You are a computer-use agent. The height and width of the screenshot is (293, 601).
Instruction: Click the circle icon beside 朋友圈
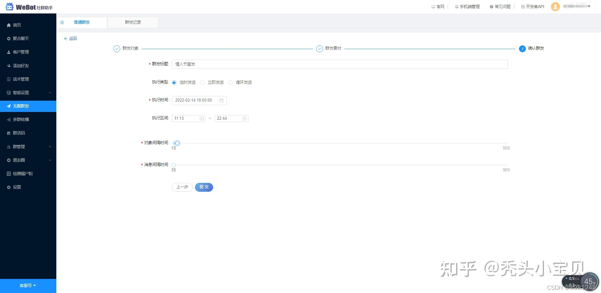9,160
